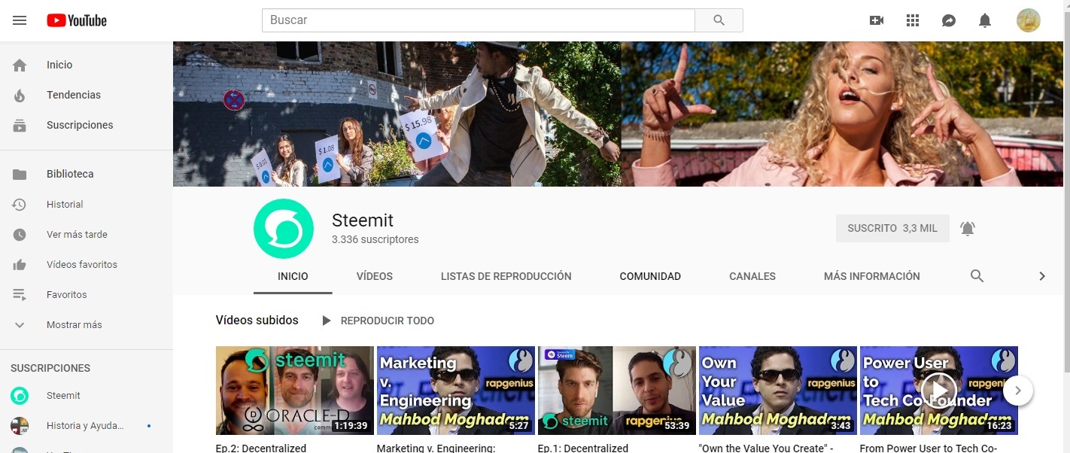Click the YouTube logo
The image size is (1070, 453).
[77, 20]
